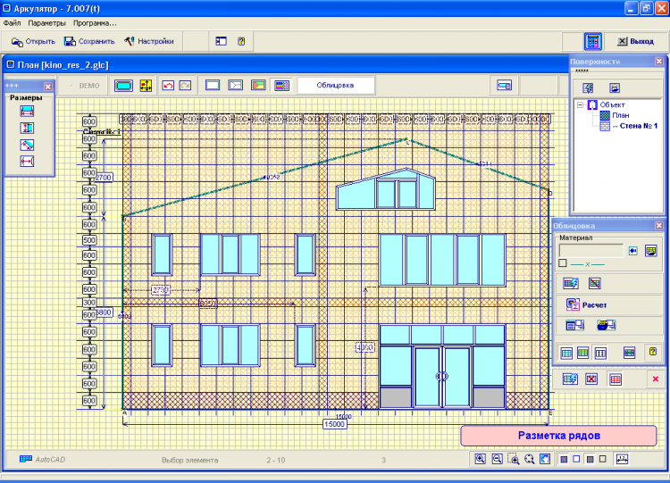Click the cyan rectangle icon in plan toolbar
The width and height of the screenshot is (670, 483).
click(123, 86)
